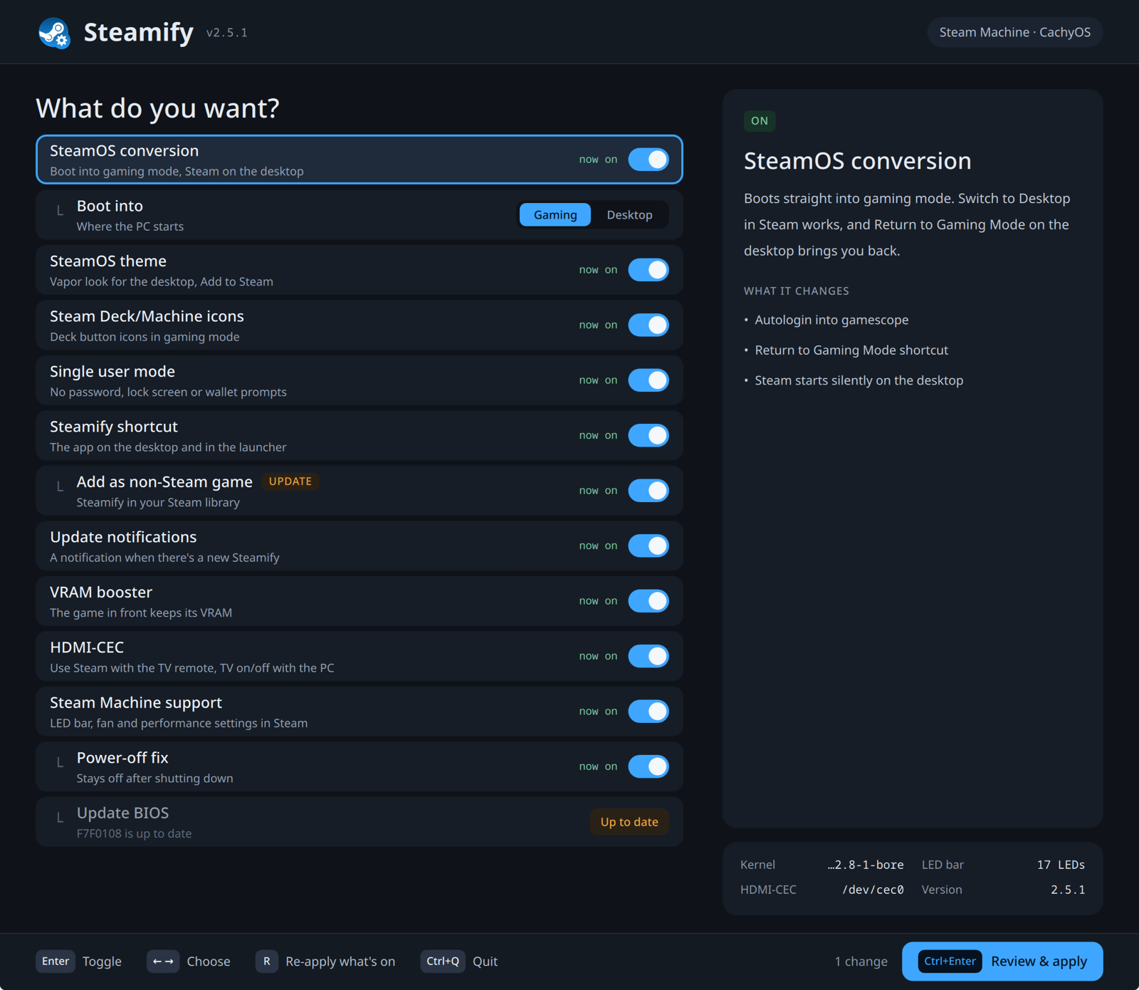The width and height of the screenshot is (1139, 990).
Task: Click the Steamify logo icon
Action: click(54, 33)
